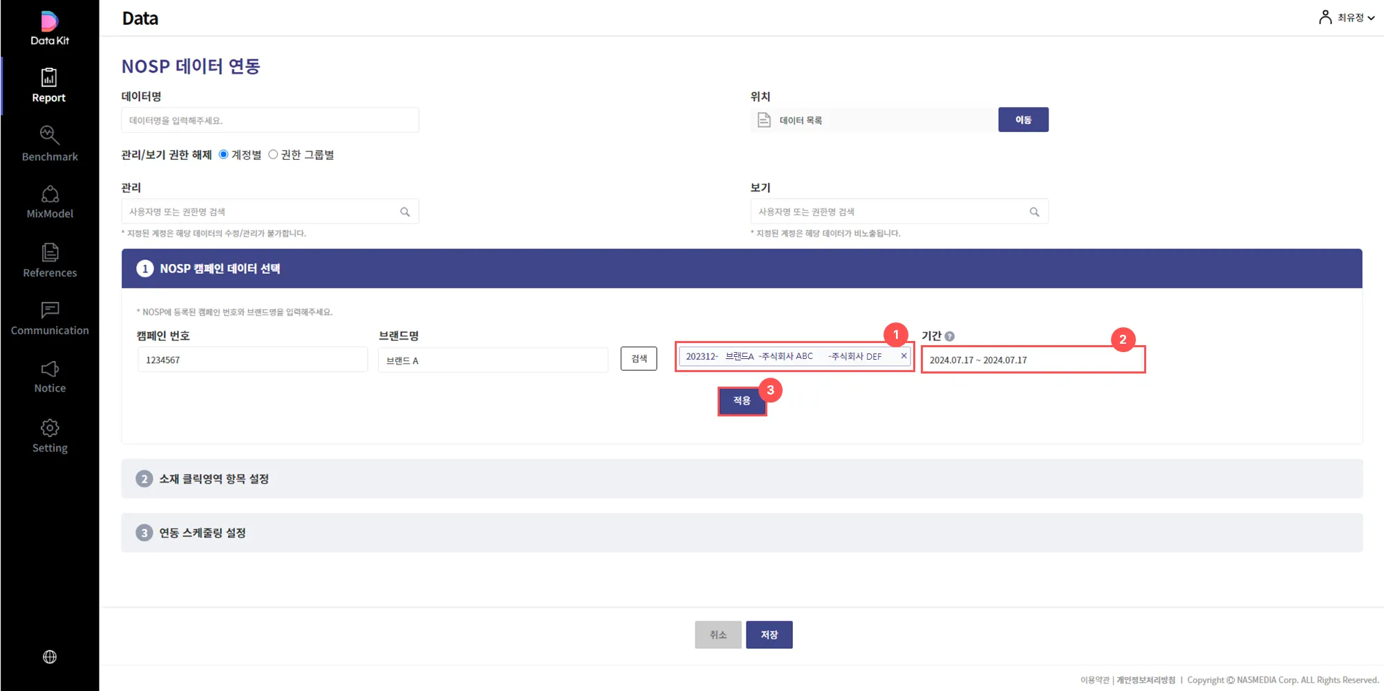The image size is (1384, 691).
Task: Click search magnifier in 보기 field
Action: 1034,212
